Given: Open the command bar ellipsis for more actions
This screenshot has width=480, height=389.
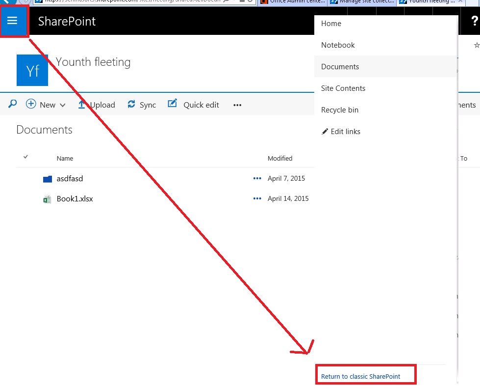Looking at the screenshot, I should 237,105.
